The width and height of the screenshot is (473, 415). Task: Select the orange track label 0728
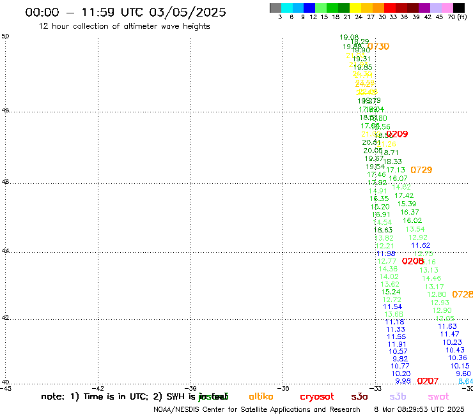click(462, 294)
